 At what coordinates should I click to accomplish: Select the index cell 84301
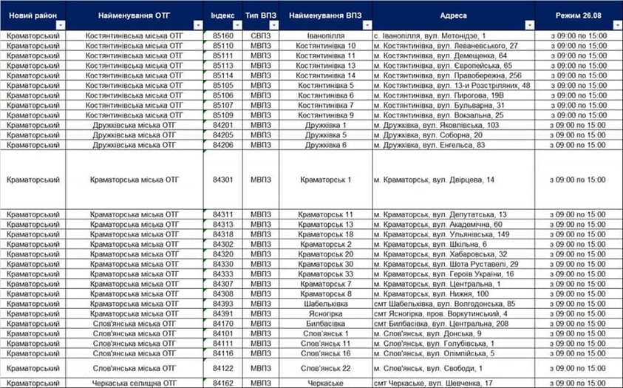(x=222, y=180)
